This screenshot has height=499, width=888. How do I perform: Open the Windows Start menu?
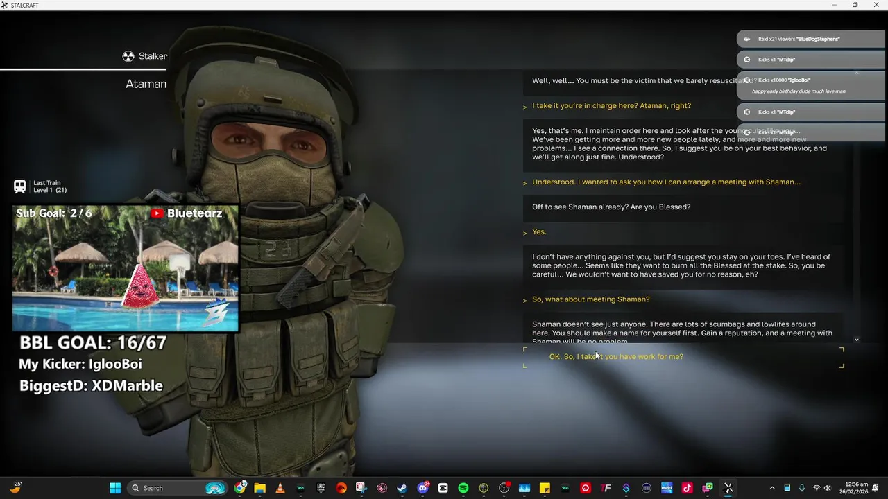[115, 488]
